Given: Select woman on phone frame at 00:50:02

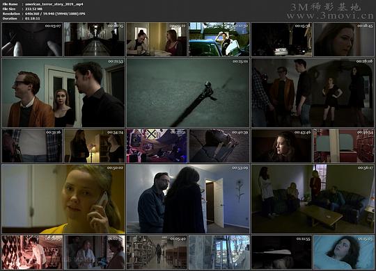Looking at the screenshot, I should tap(63, 199).
